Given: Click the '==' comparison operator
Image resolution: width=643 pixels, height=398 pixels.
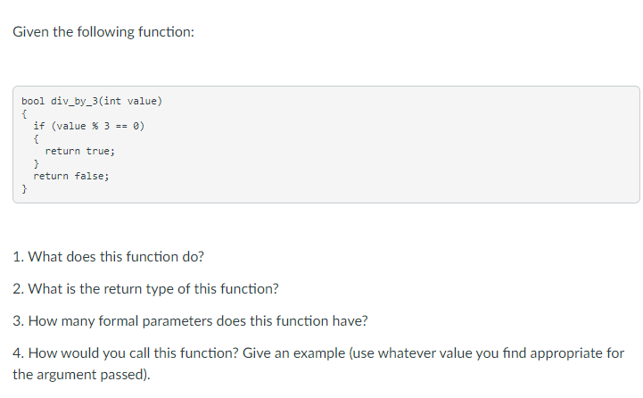Looking at the screenshot, I should [x=121, y=127].
